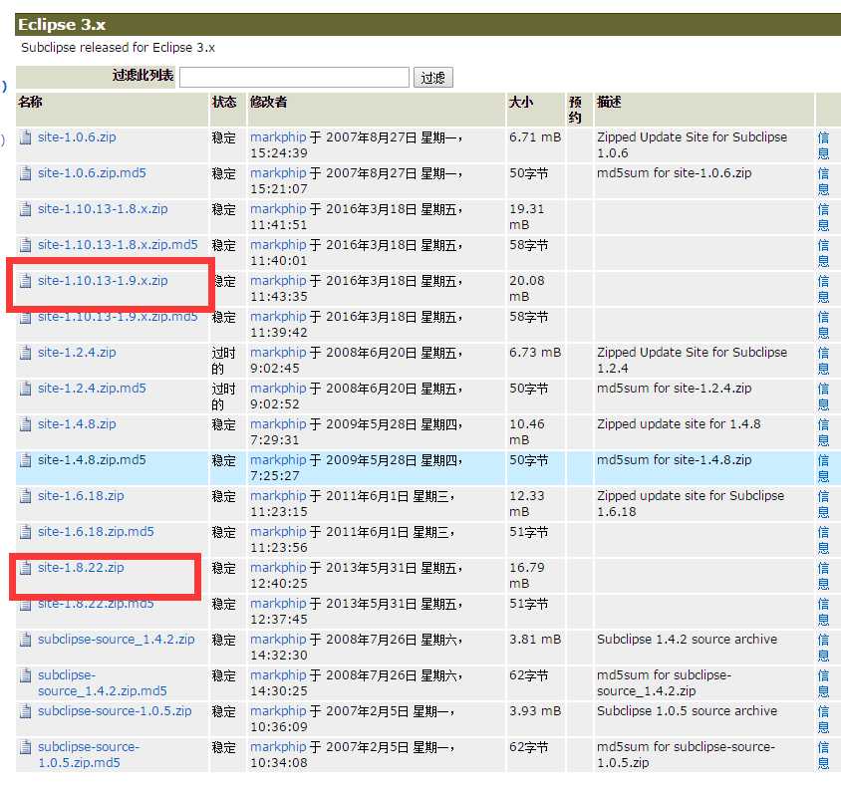Open 信息 link for subclipse-source-1.0.5.zip.md5
The image size is (841, 793).
click(823, 755)
